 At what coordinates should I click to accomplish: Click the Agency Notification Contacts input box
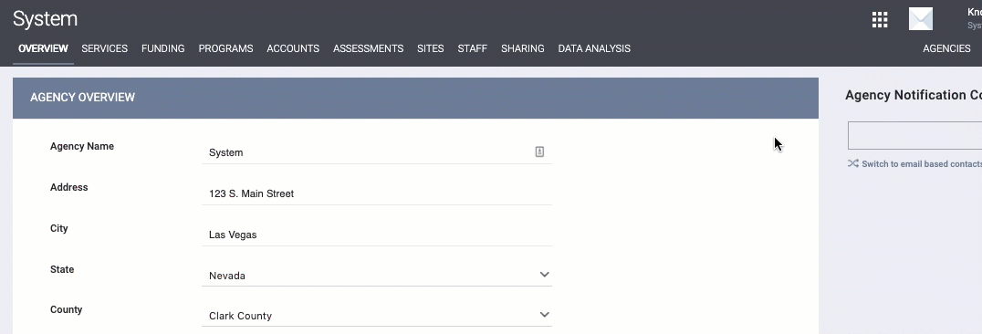(x=915, y=135)
